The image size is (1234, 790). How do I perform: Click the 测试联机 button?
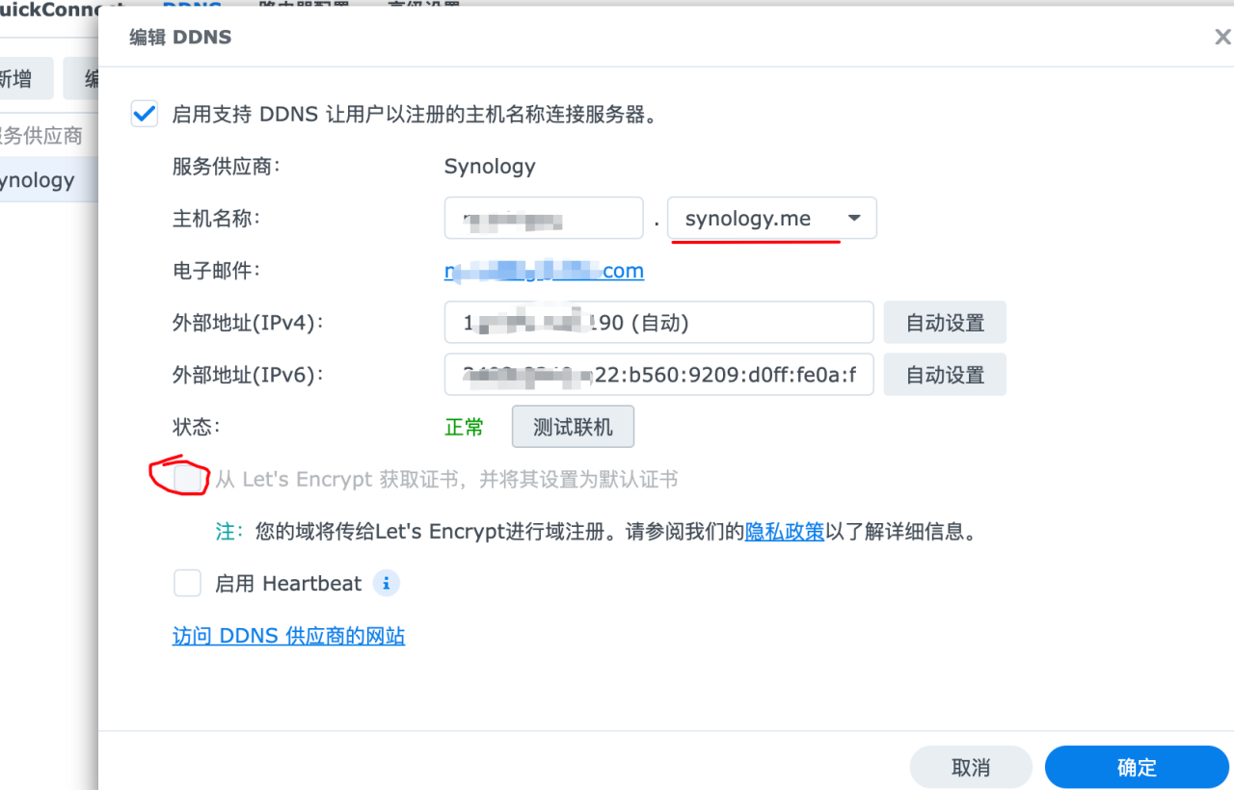coord(573,426)
